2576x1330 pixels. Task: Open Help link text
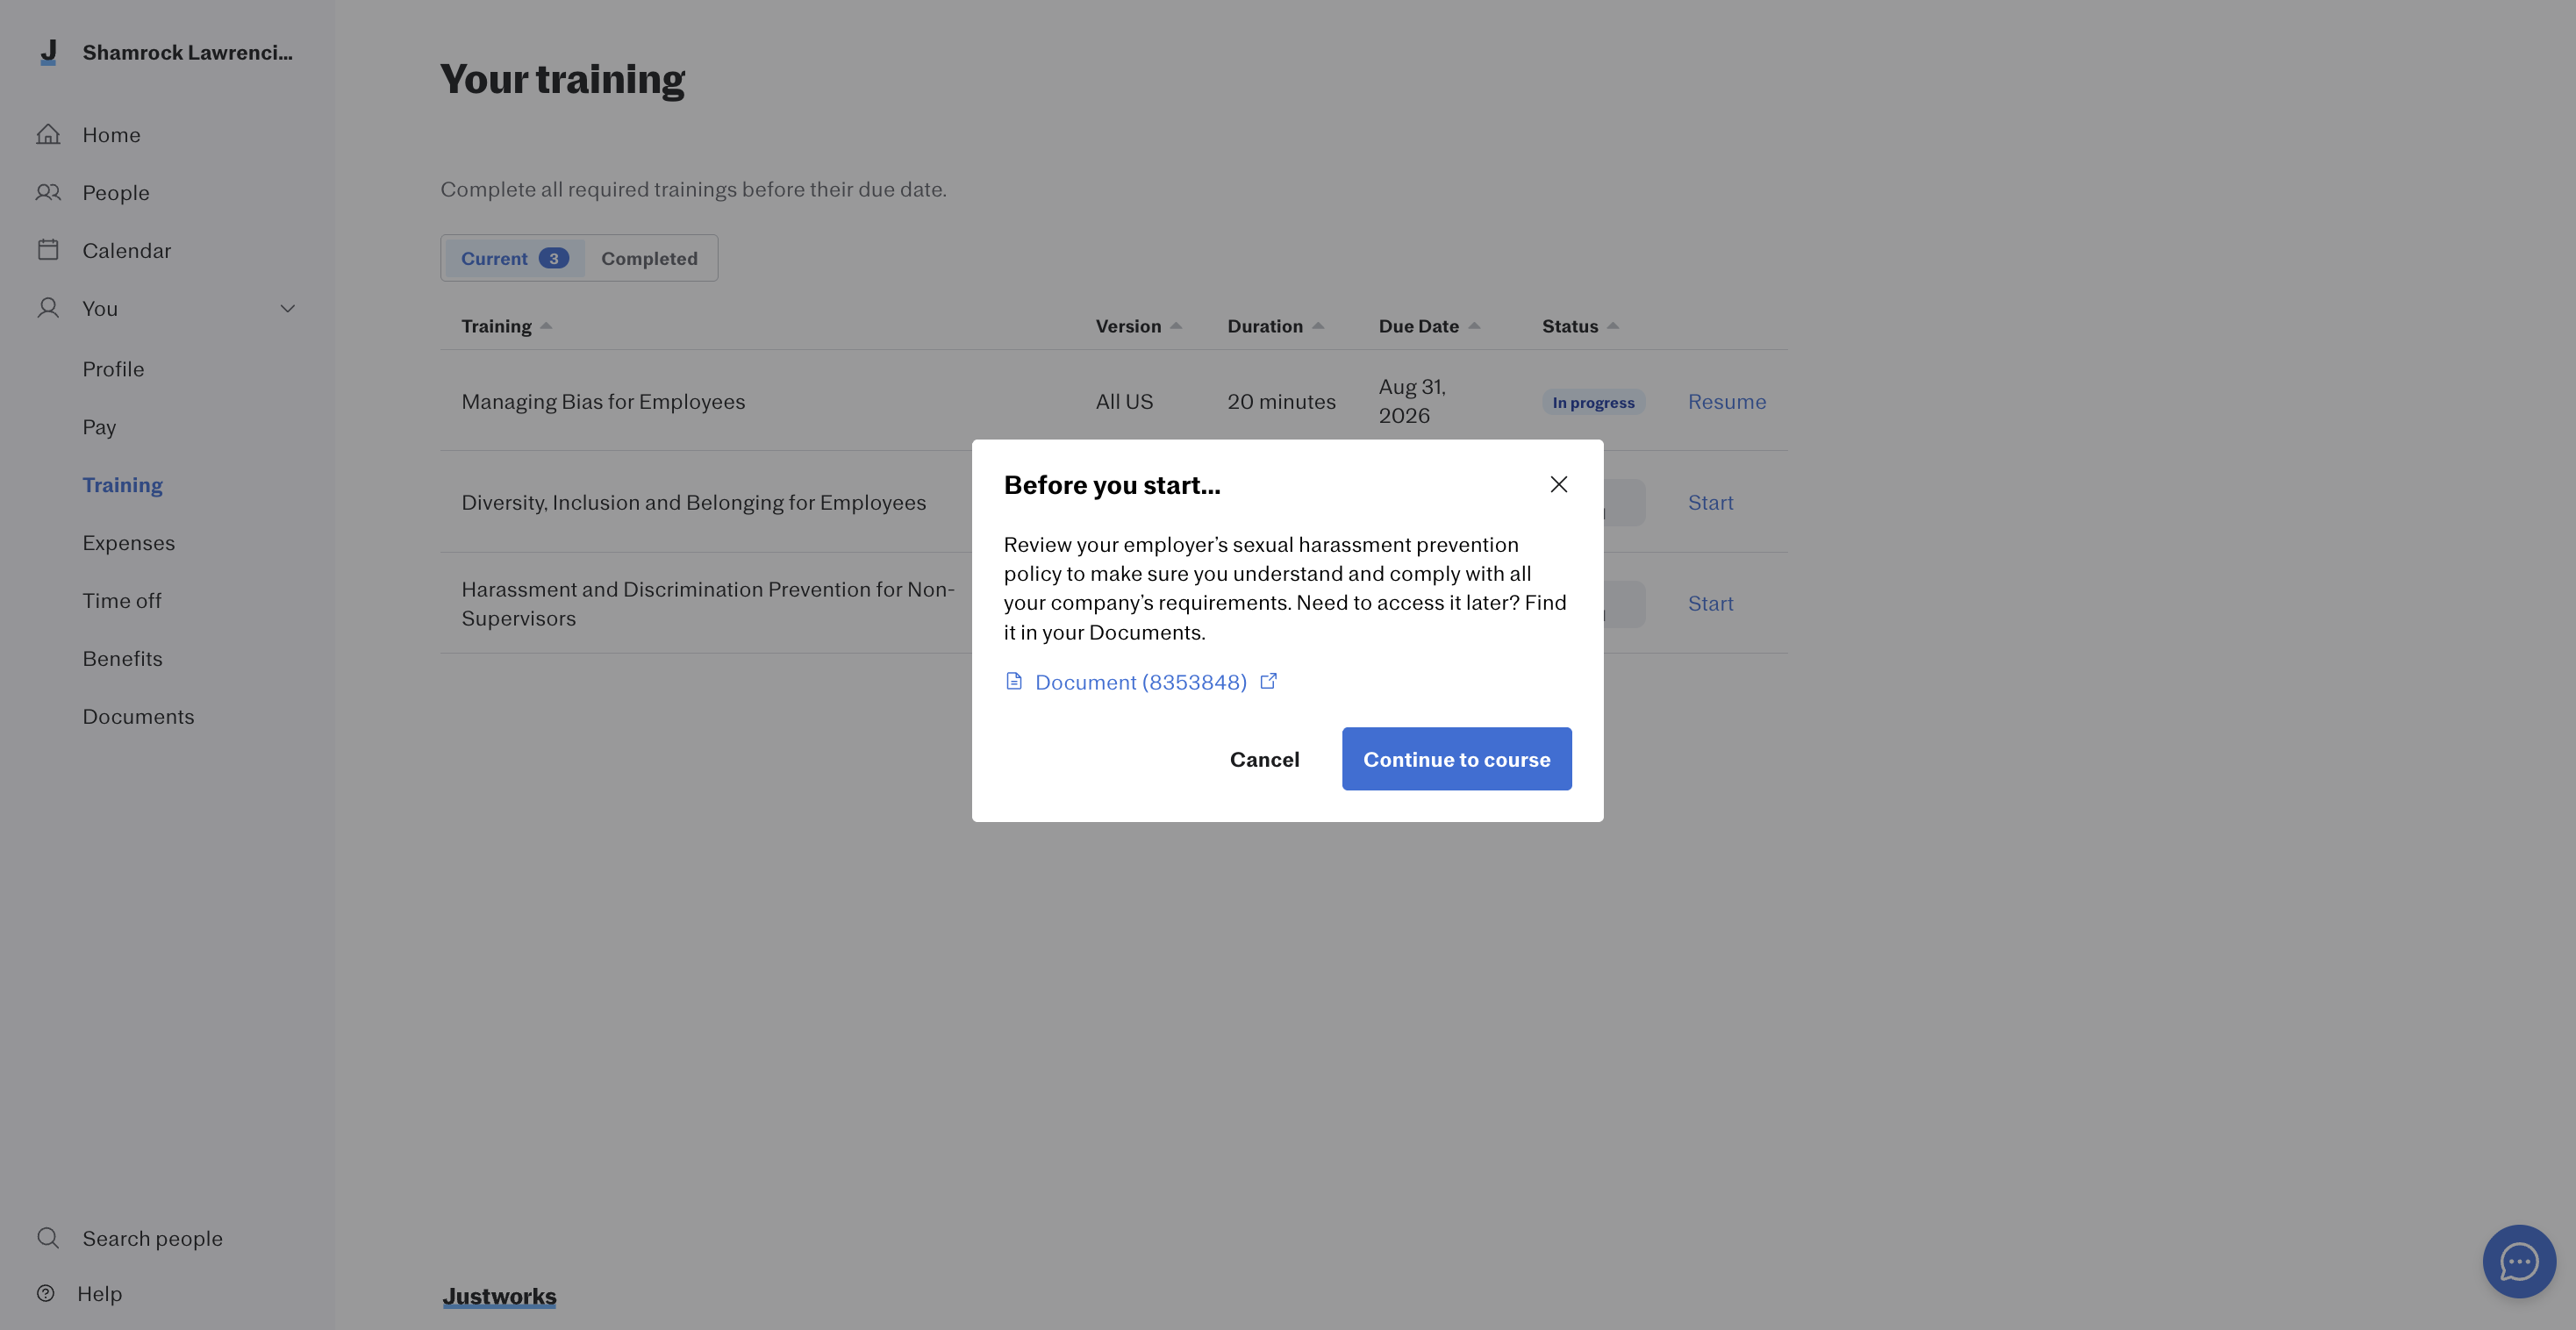tap(100, 1294)
